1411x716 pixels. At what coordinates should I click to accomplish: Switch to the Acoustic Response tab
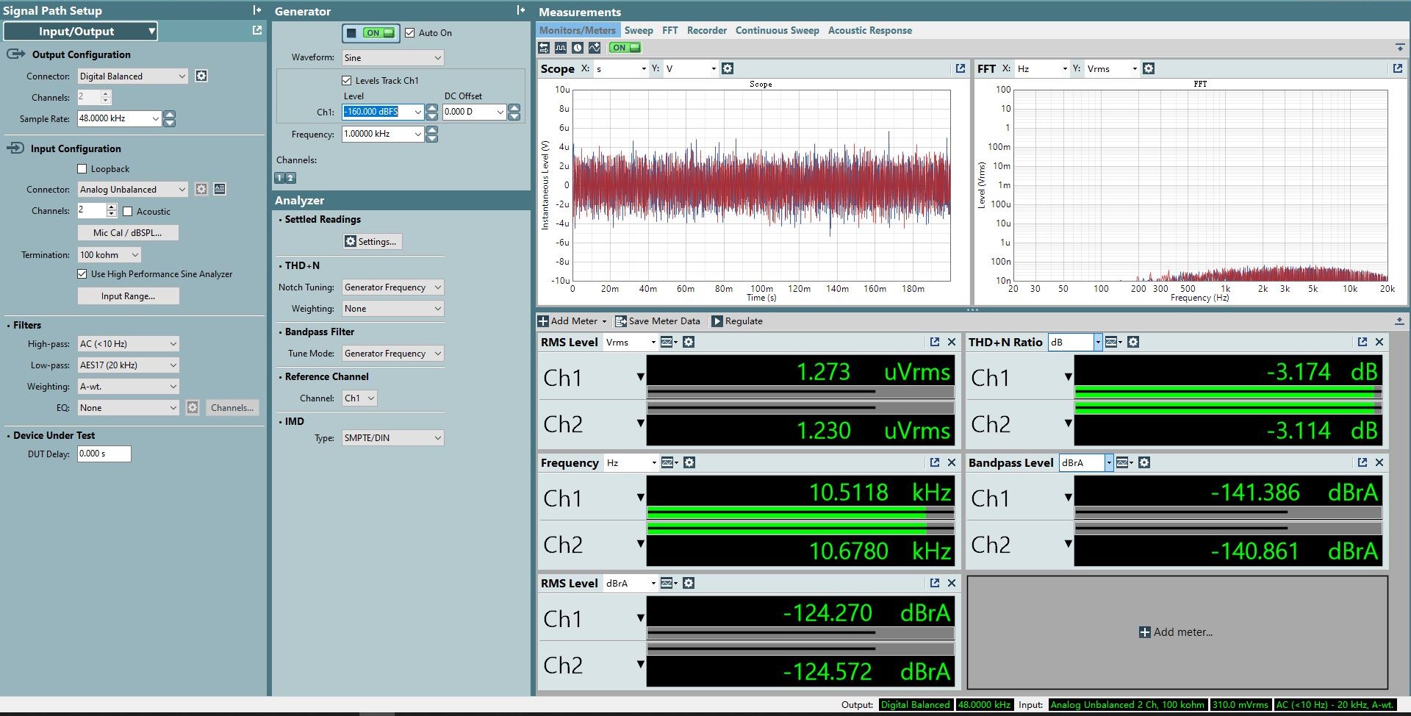[869, 30]
